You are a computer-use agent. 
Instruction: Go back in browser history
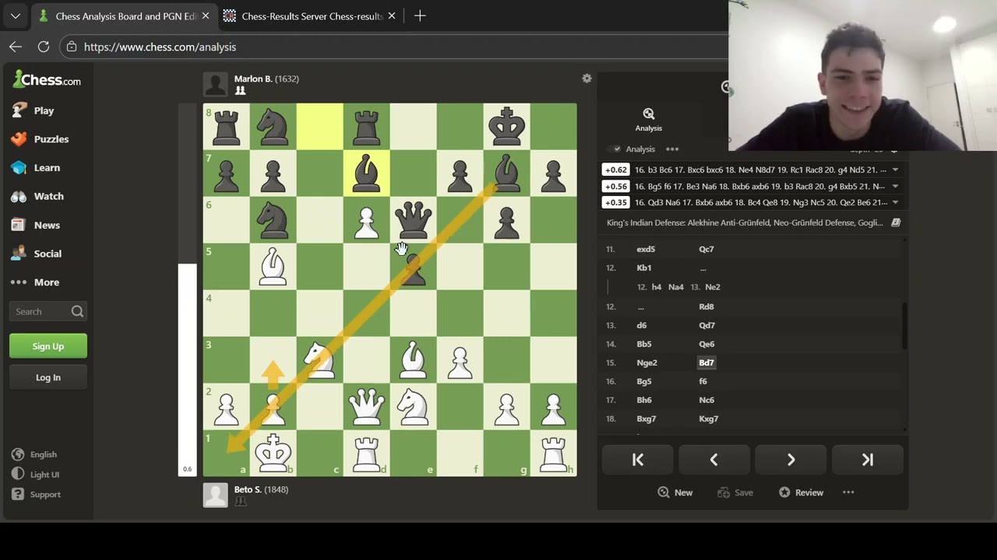click(x=16, y=47)
